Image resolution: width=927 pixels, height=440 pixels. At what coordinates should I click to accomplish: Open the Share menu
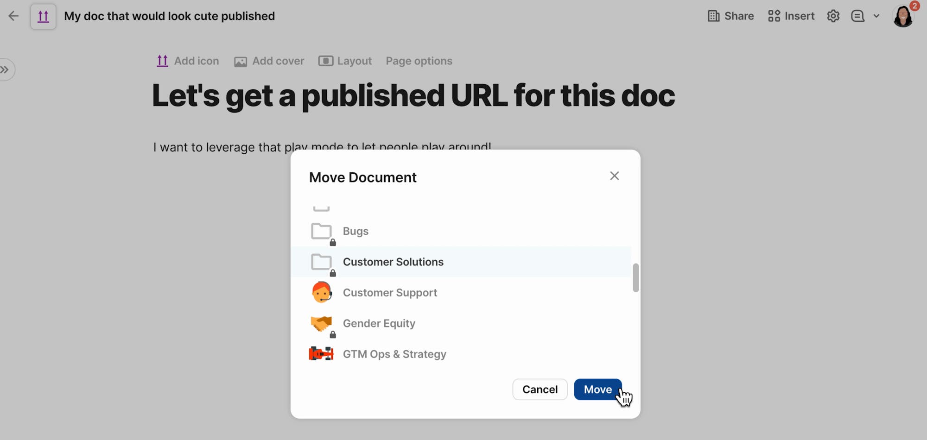coord(730,16)
